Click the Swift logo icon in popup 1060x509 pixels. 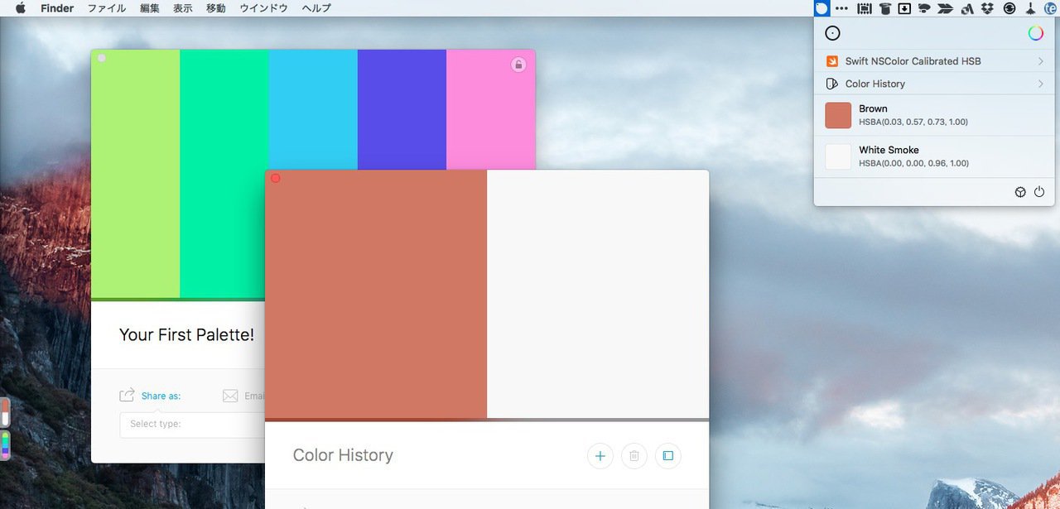tap(832, 61)
